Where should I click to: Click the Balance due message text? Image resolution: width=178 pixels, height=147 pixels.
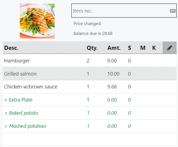[x=93, y=33]
